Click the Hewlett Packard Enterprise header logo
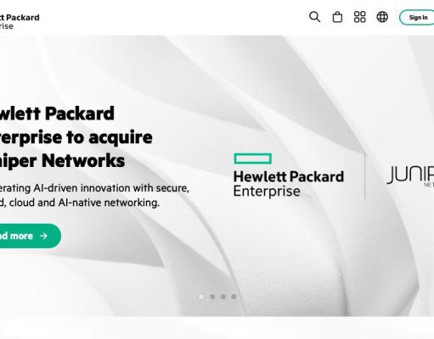The height and width of the screenshot is (339, 434). 20,21
